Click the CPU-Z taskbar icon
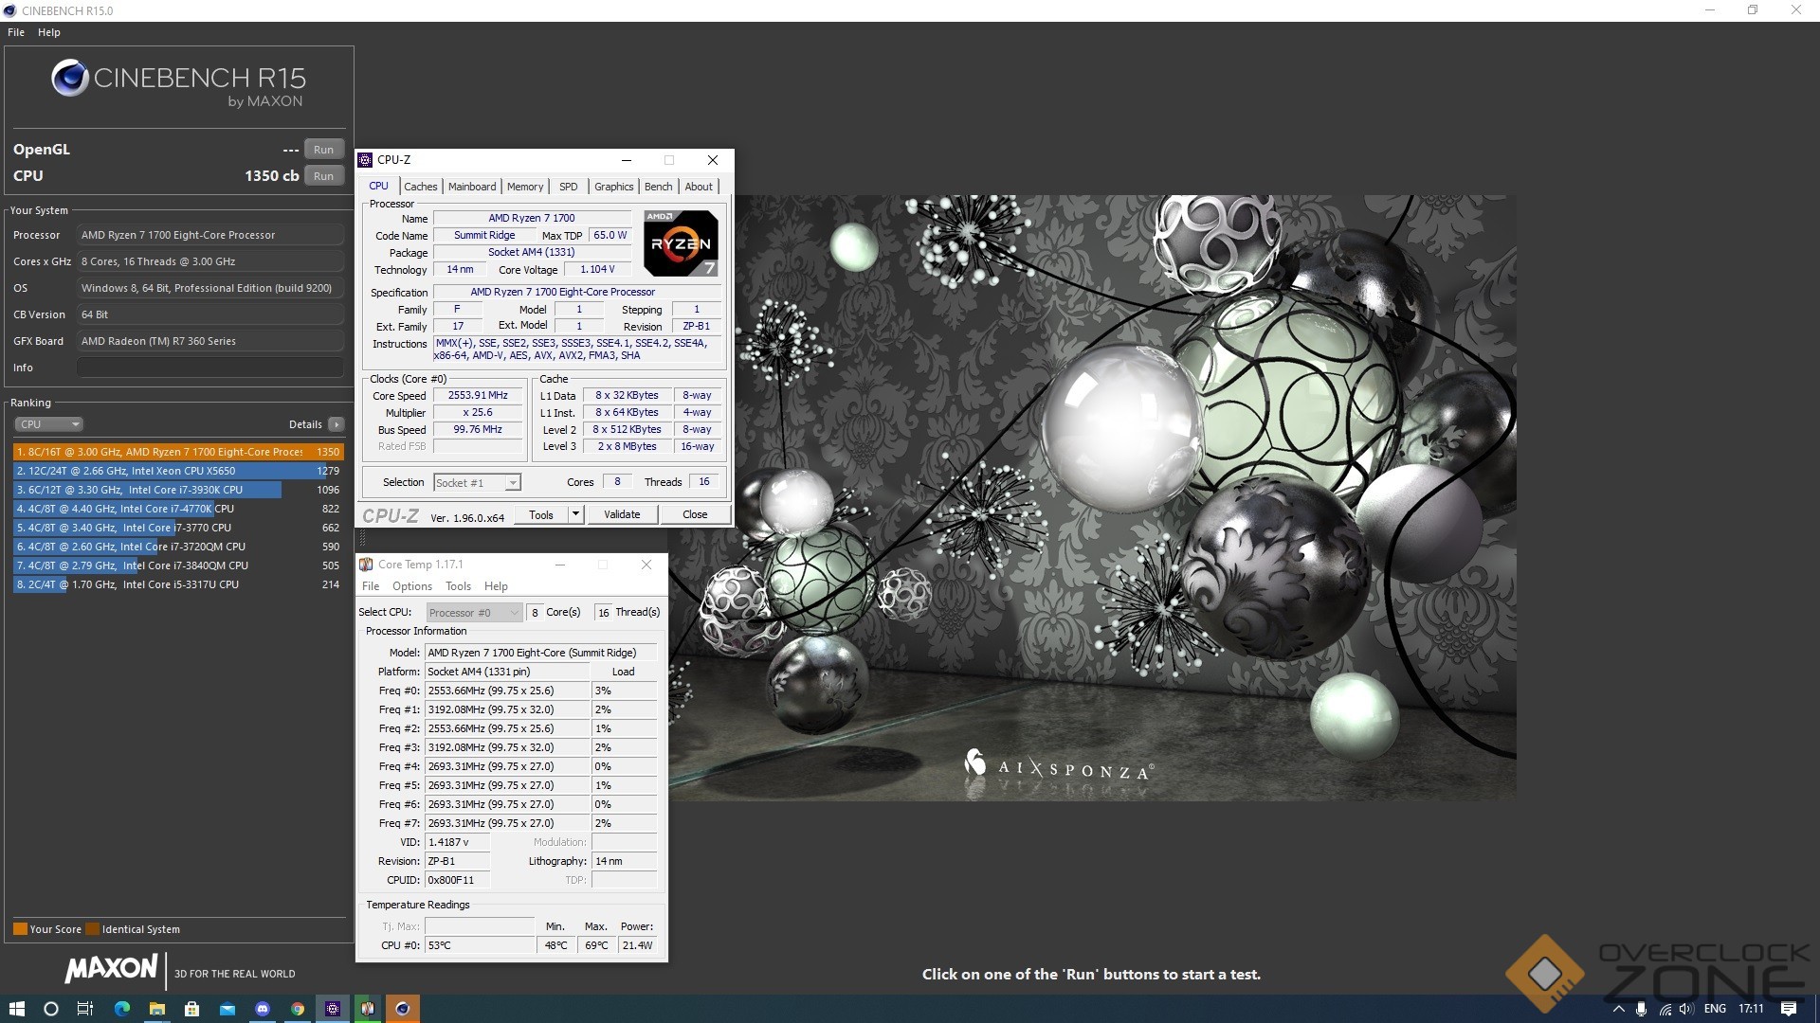 (x=333, y=1009)
